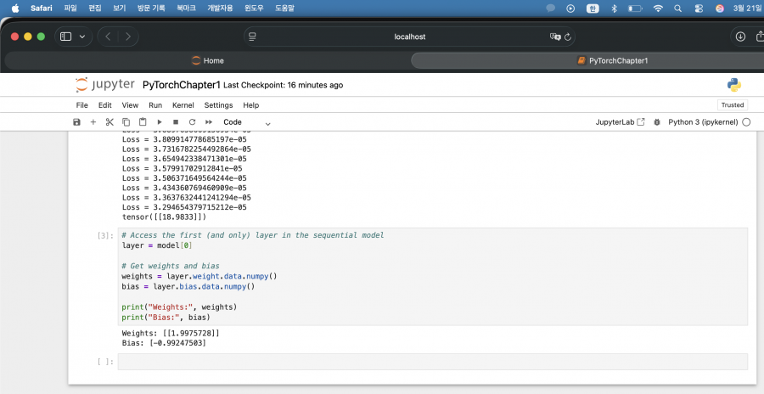The height and width of the screenshot is (394, 764).
Task: Open the cell type Code dropdown
Action: tap(246, 122)
